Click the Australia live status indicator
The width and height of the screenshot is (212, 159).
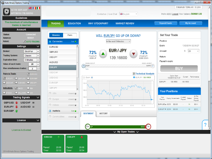point(76,111)
